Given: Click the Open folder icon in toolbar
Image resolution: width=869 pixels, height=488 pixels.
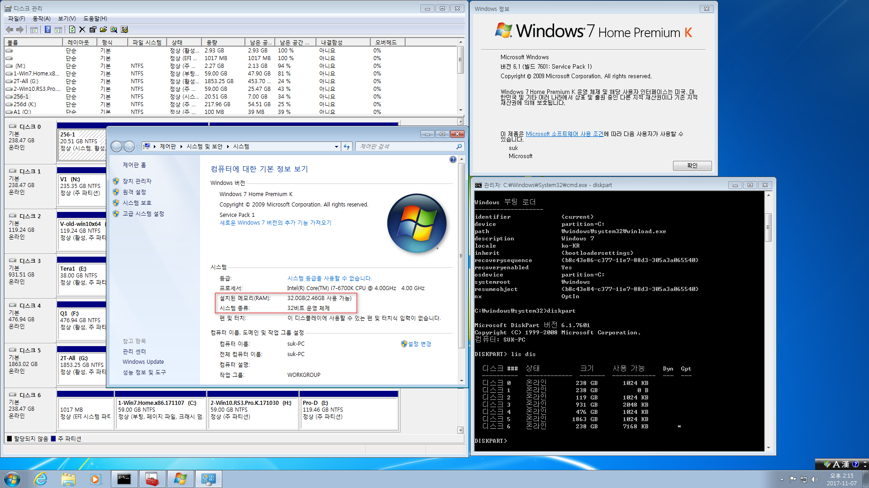Looking at the screenshot, I should coord(103,29).
